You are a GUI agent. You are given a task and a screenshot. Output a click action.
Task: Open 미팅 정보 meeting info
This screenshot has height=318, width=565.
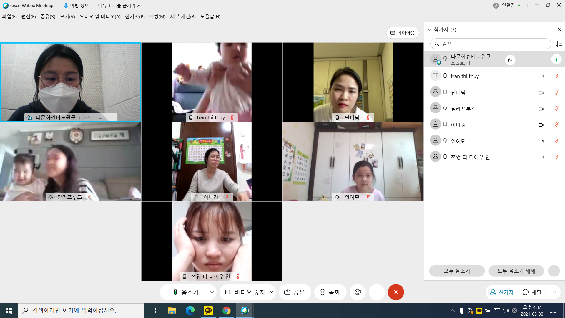tap(76, 6)
